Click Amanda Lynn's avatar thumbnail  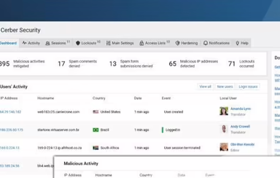224,111
